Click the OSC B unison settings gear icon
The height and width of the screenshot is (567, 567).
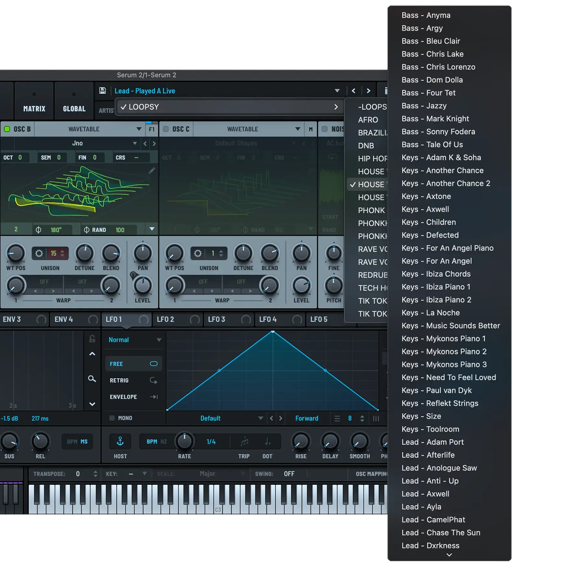tap(39, 253)
